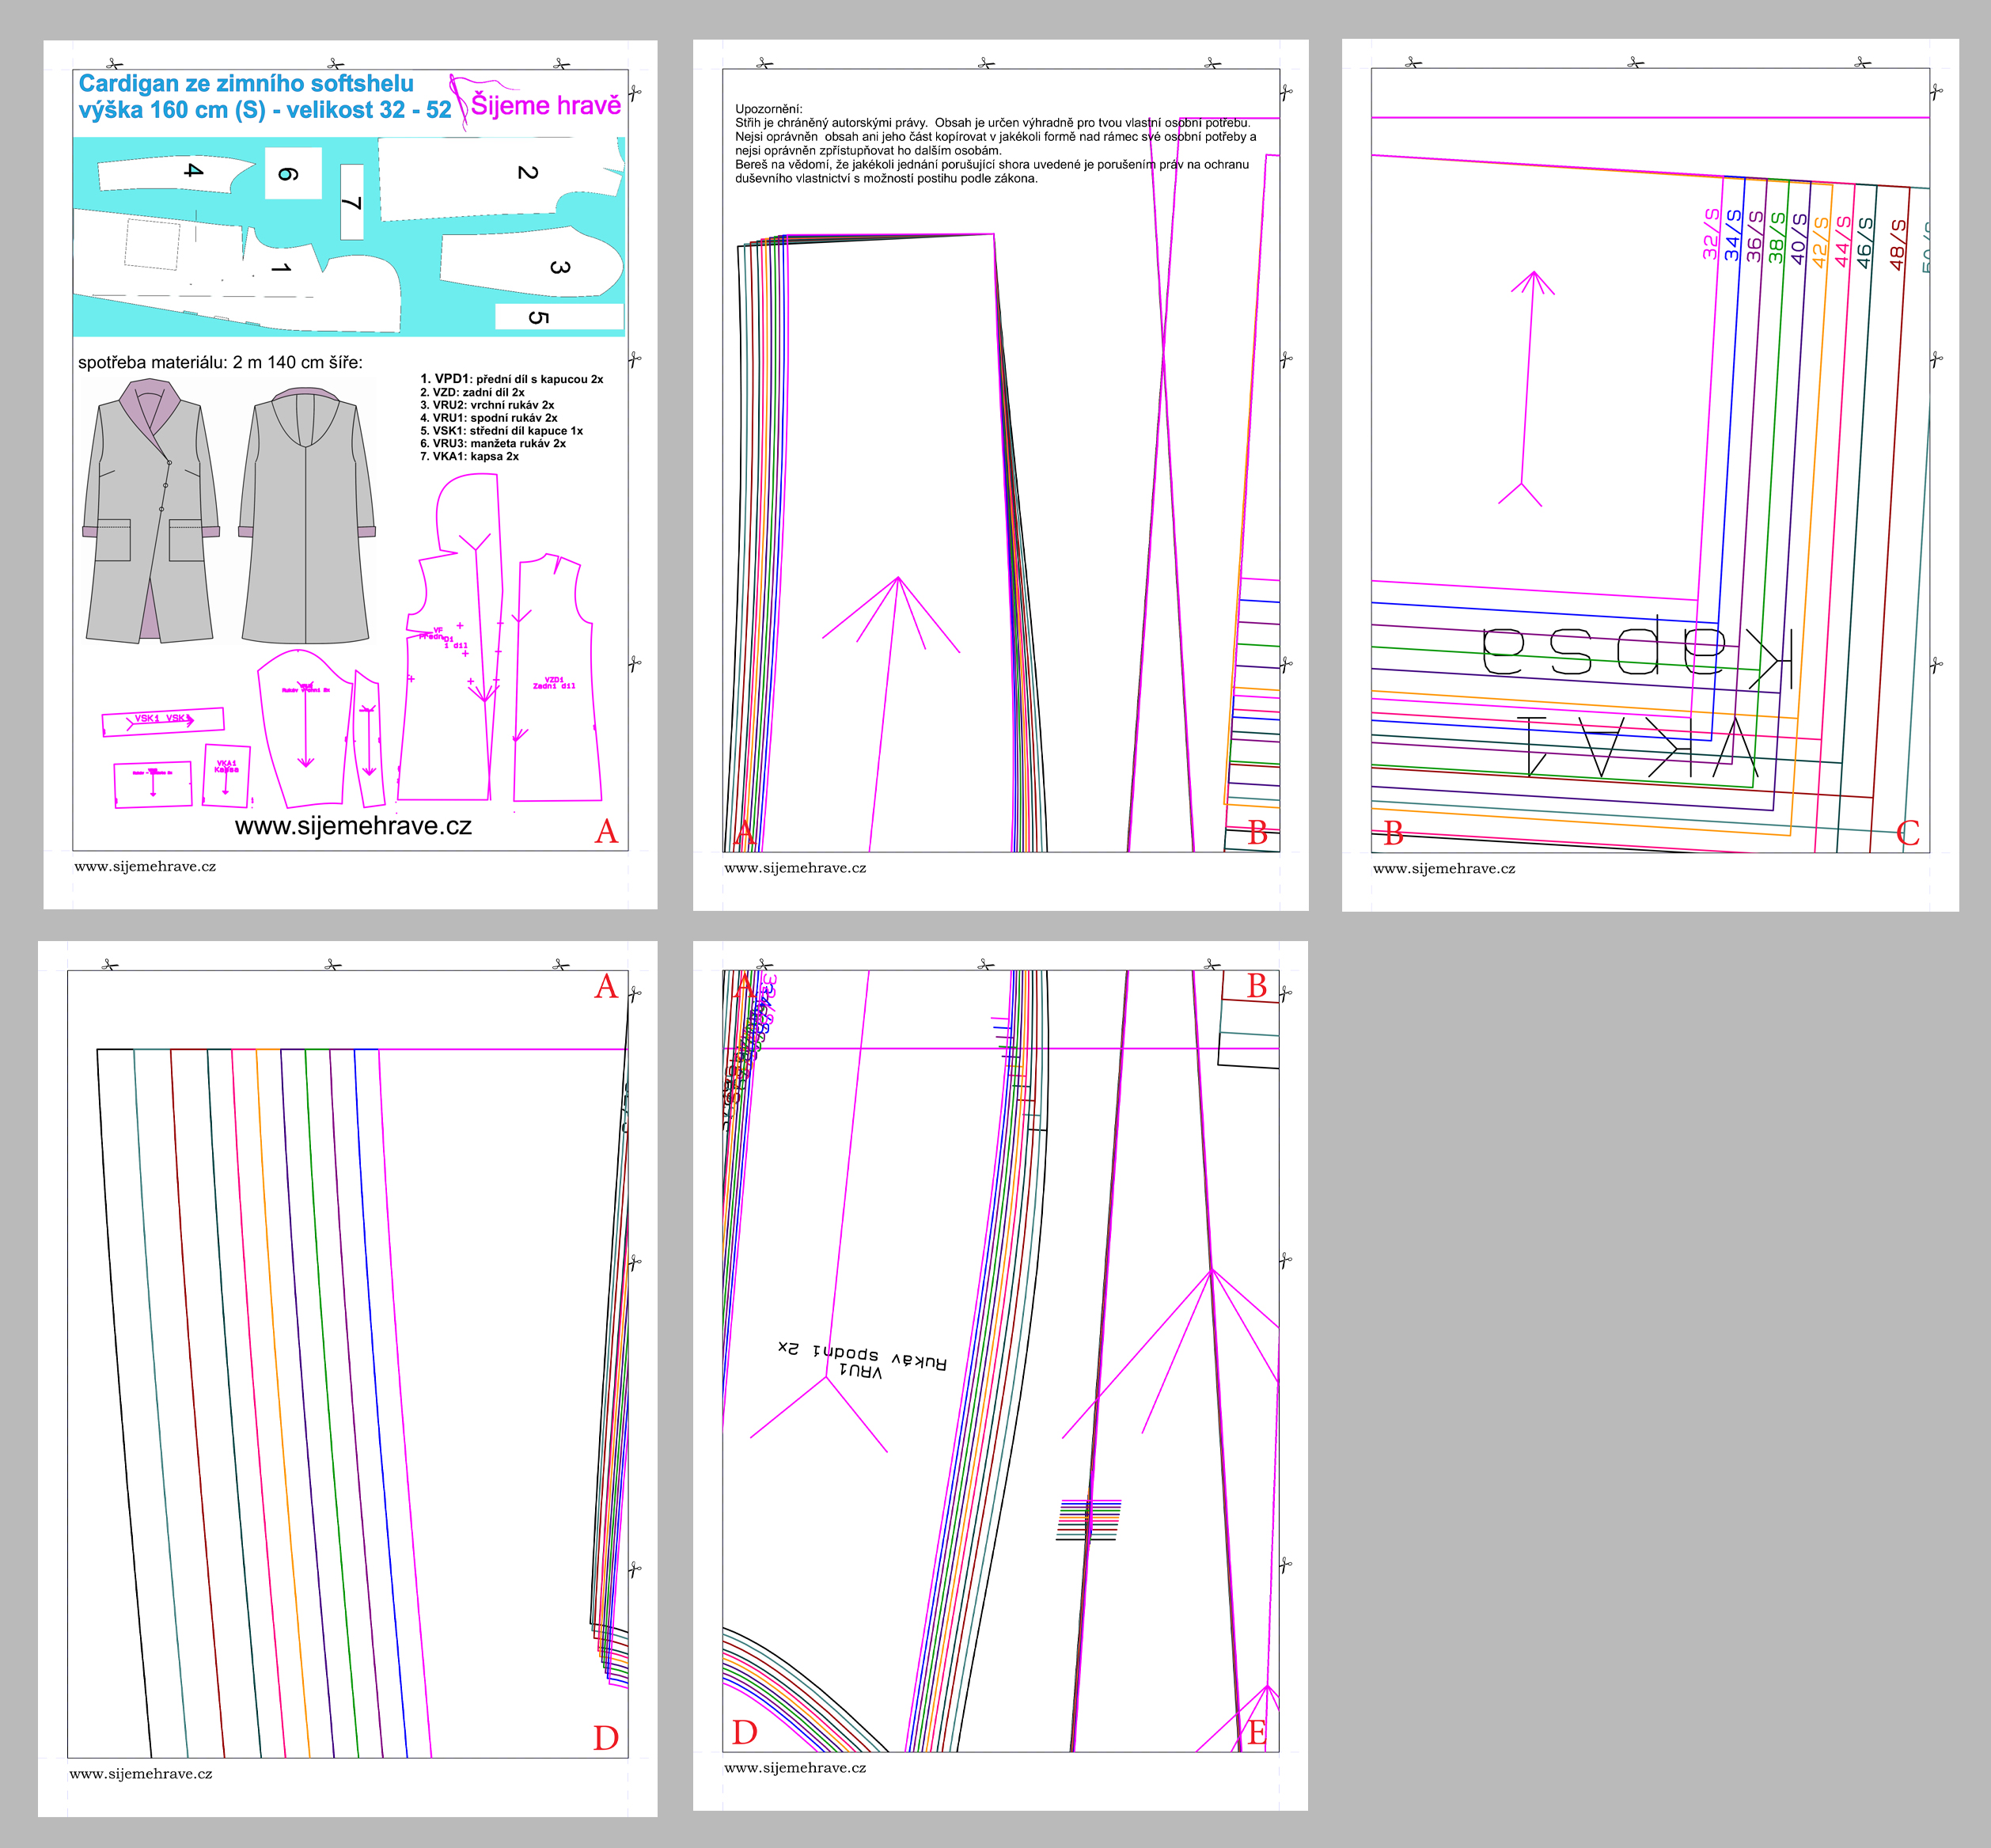Click the dark red "48/S" size label
This screenshot has width=1991, height=1848.
[x=1898, y=245]
